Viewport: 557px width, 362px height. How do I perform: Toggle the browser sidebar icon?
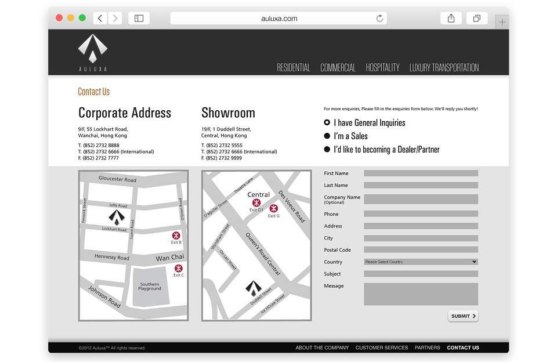pyautogui.click(x=139, y=18)
